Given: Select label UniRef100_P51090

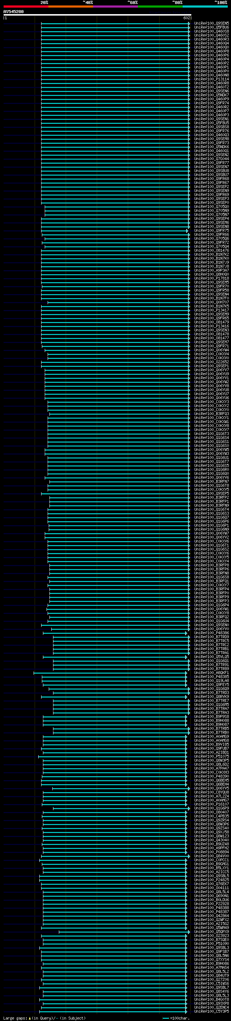Looking at the screenshot, I should 211,943.
